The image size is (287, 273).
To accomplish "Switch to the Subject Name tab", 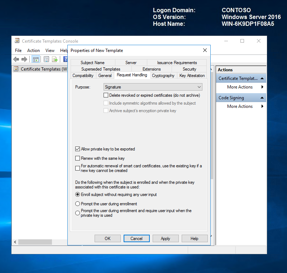I will point(92,63).
